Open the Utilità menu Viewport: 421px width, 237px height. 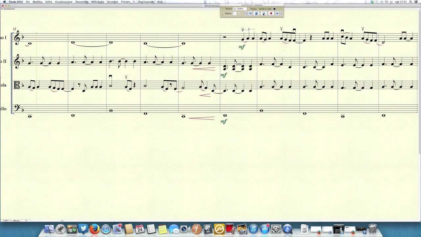(49, 2)
